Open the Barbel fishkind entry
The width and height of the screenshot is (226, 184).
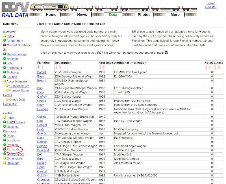[x=42, y=72]
